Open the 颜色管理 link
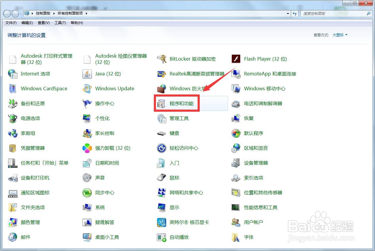This screenshot has width=375, height=251. (30, 222)
